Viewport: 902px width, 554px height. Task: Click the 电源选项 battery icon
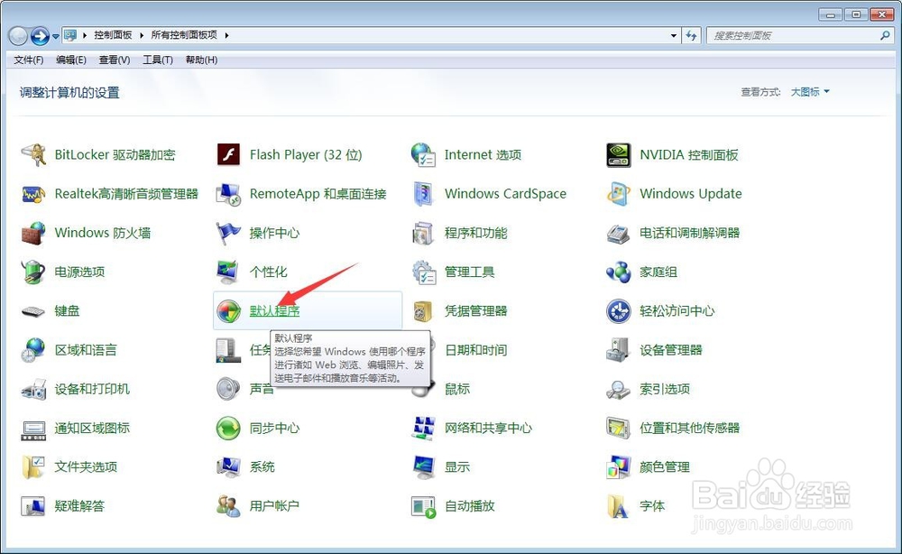(x=33, y=272)
